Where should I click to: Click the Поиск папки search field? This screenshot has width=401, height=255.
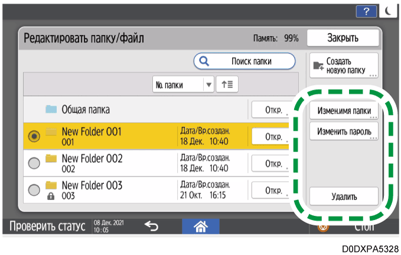coord(244,61)
